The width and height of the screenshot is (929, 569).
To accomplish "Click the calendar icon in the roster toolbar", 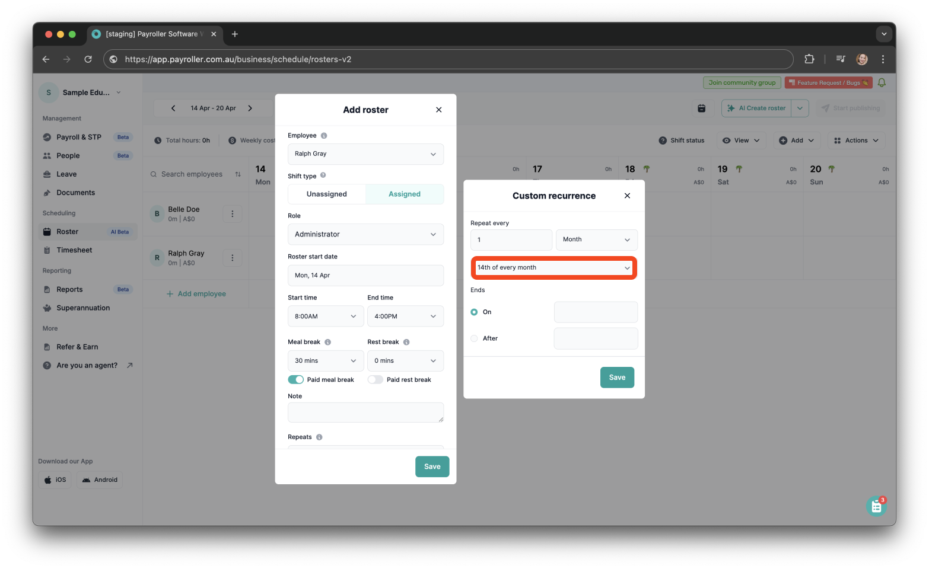I will click(701, 108).
